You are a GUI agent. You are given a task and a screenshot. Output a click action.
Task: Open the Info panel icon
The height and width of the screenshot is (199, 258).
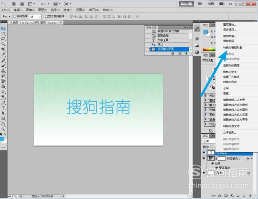(197, 52)
